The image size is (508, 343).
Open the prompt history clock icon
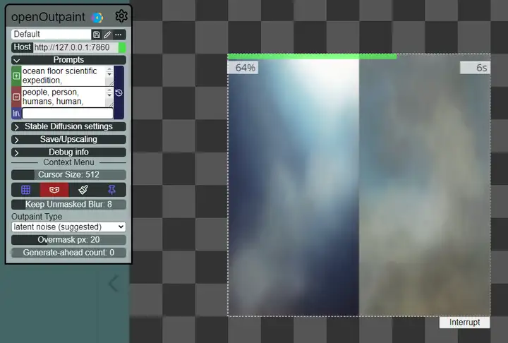coord(119,92)
